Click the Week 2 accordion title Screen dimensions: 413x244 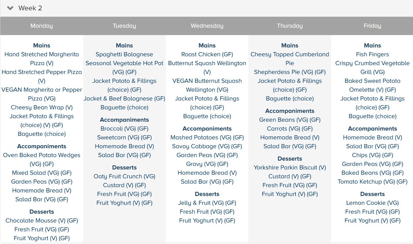(x=30, y=8)
